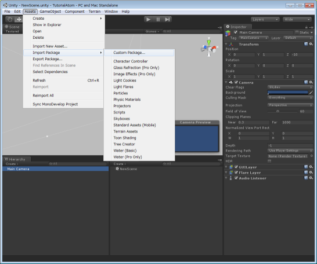Open GUILayer help icon
The width and height of the screenshot is (317, 264).
coord(306,167)
